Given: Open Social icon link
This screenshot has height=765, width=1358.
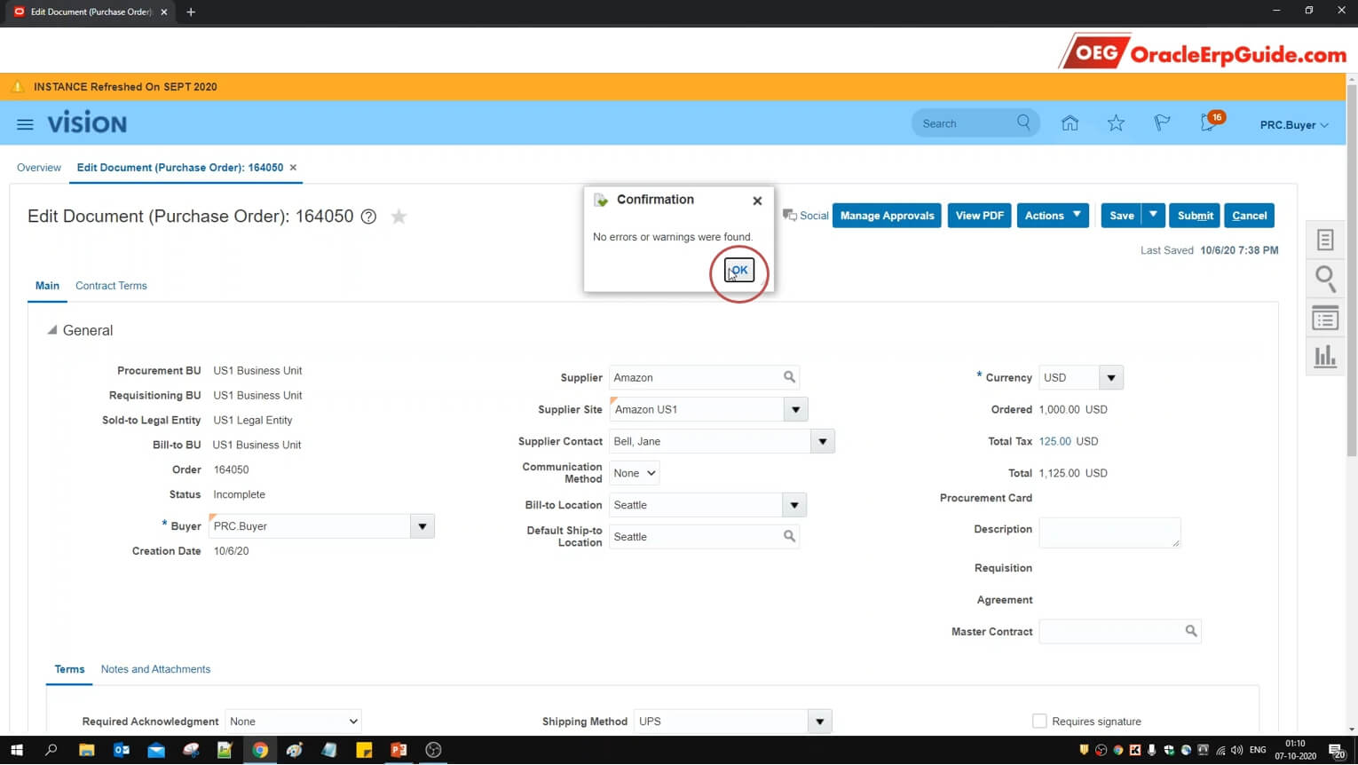Looking at the screenshot, I should 805,216.
